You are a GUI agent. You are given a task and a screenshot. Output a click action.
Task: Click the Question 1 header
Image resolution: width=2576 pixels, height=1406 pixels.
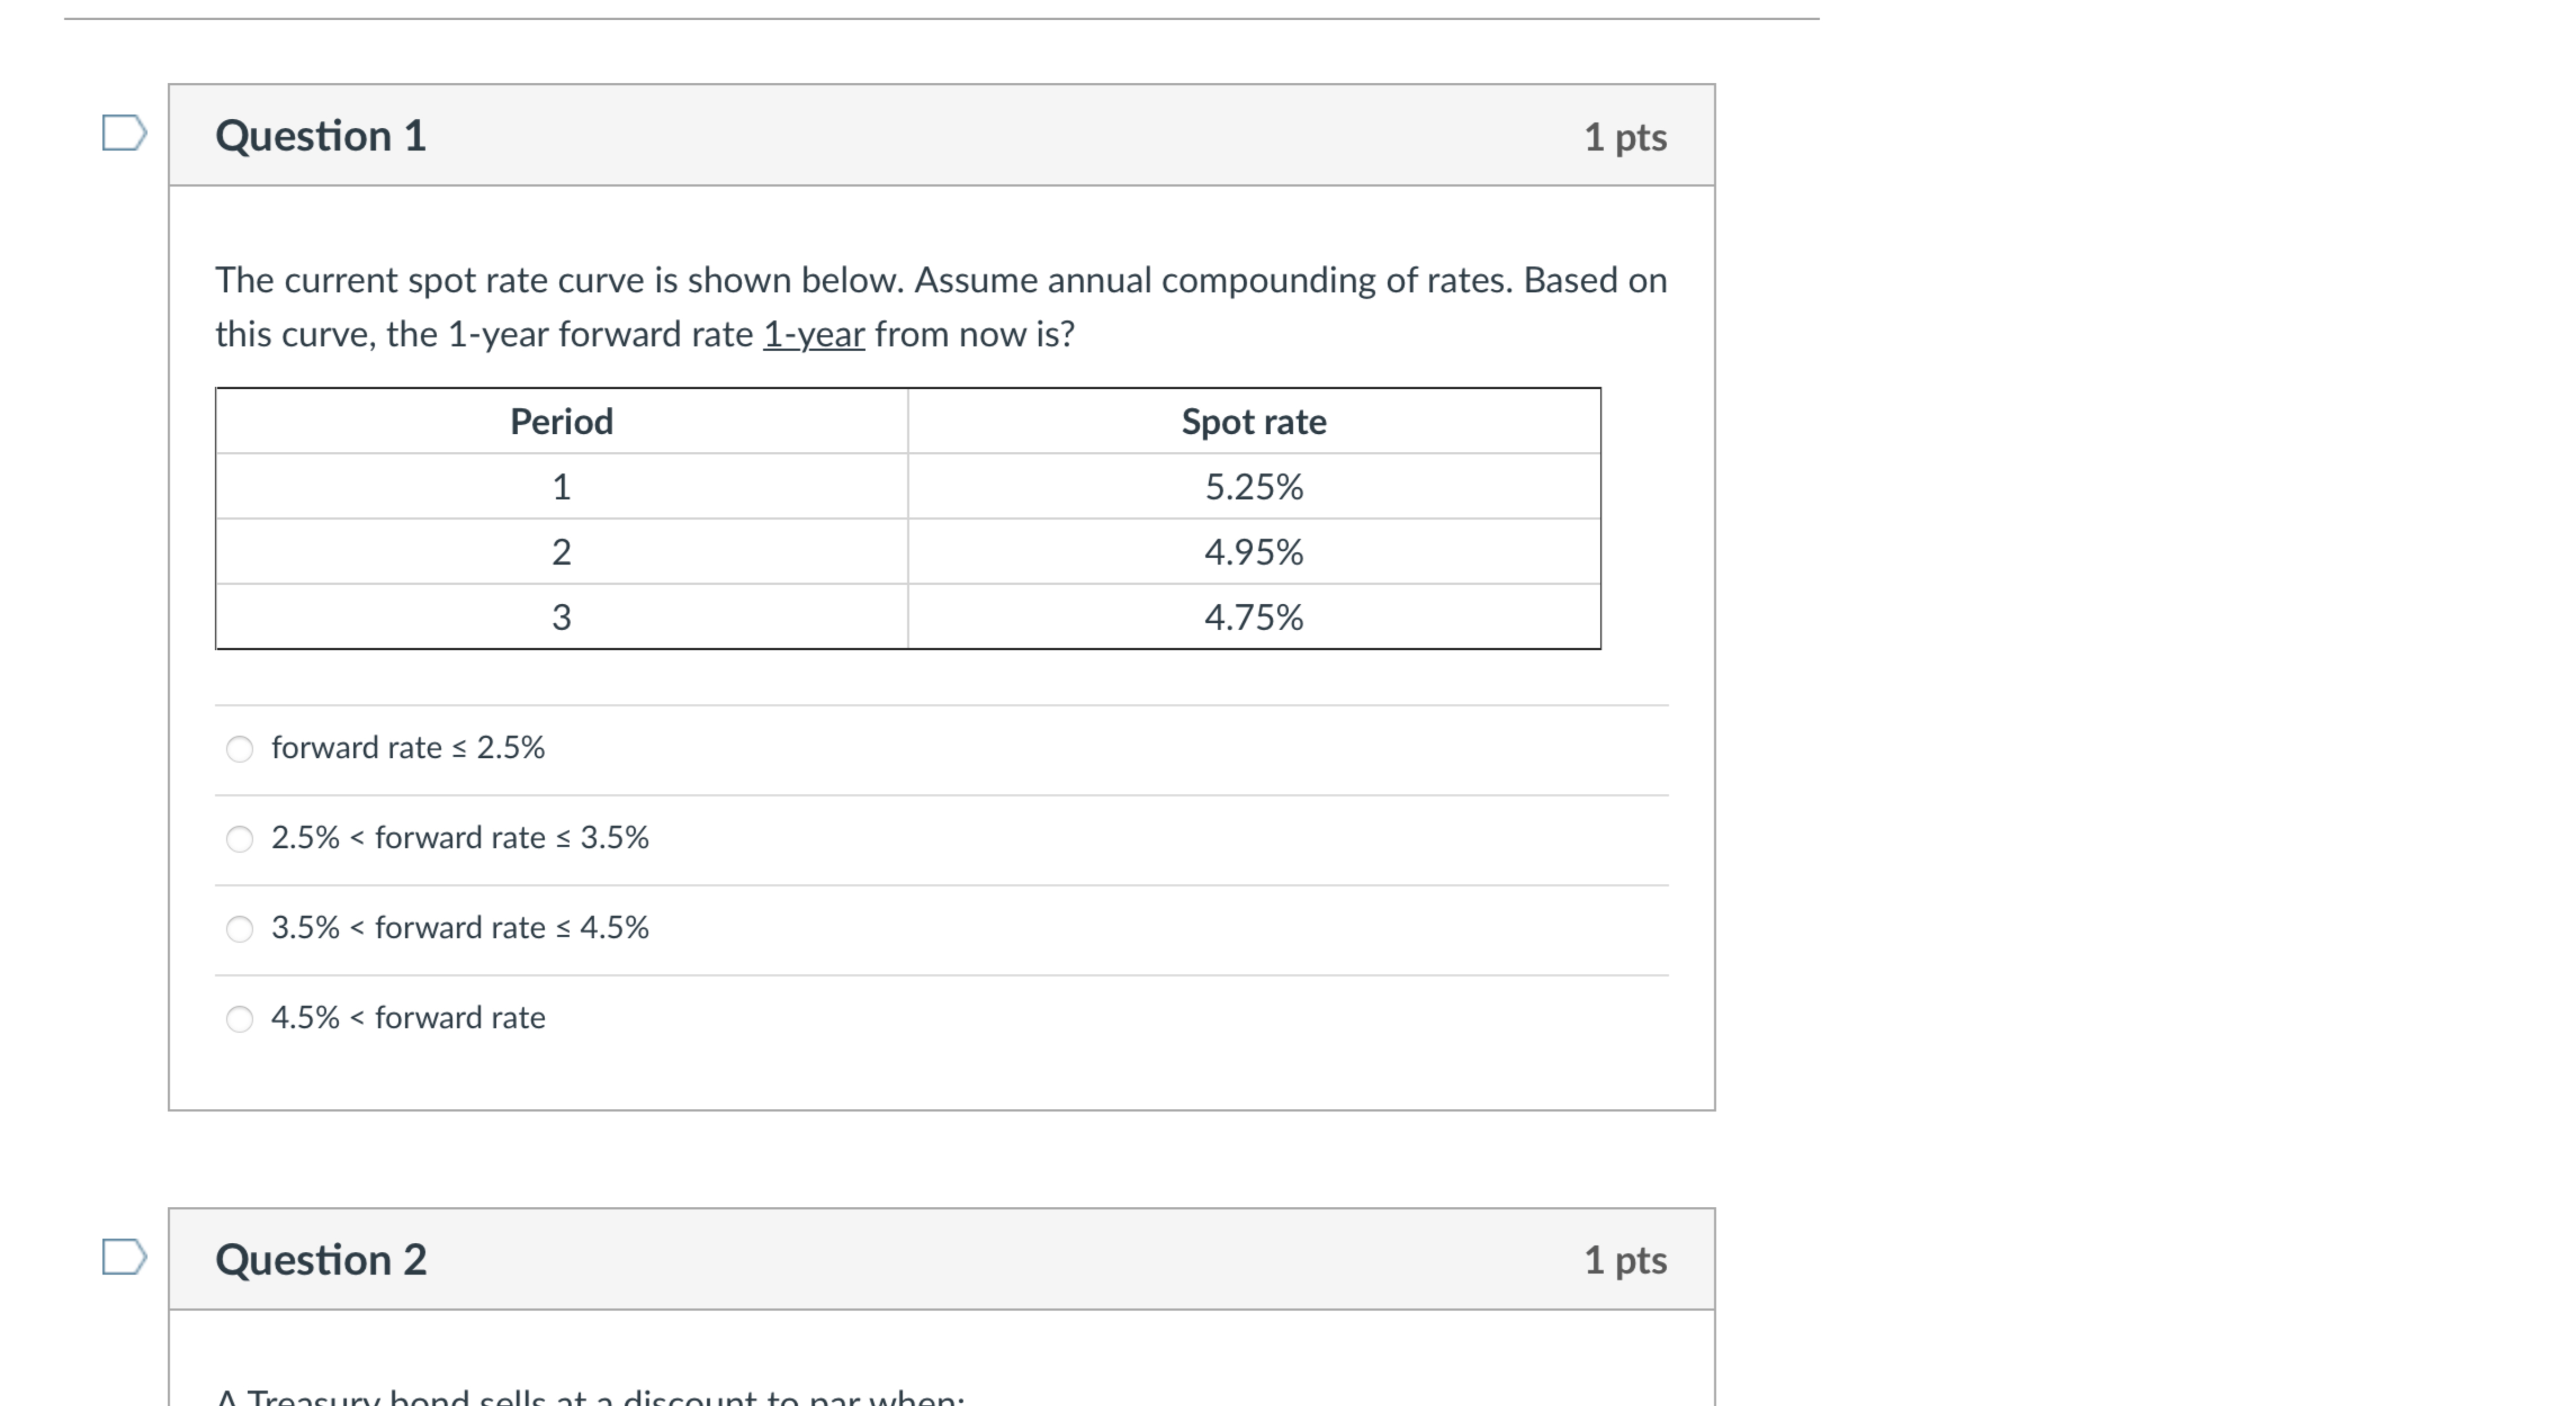(x=321, y=135)
